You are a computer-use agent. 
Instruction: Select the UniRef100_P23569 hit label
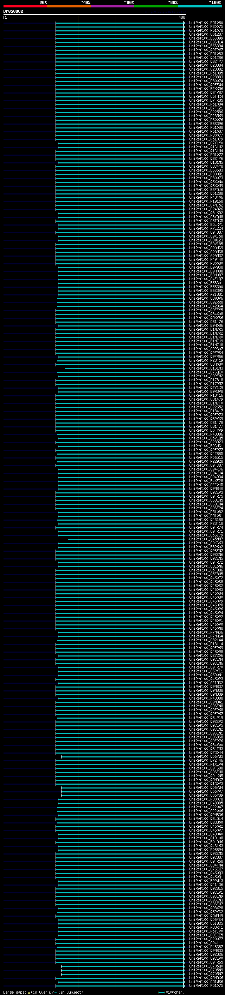coord(206,116)
